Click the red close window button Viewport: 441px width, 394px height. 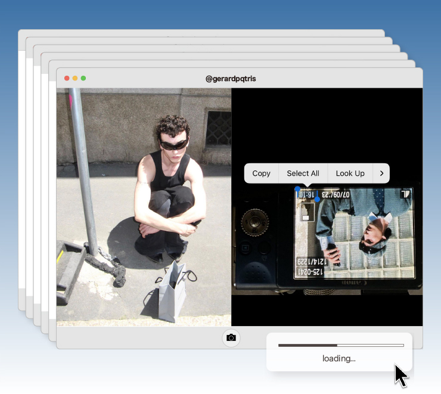point(67,78)
